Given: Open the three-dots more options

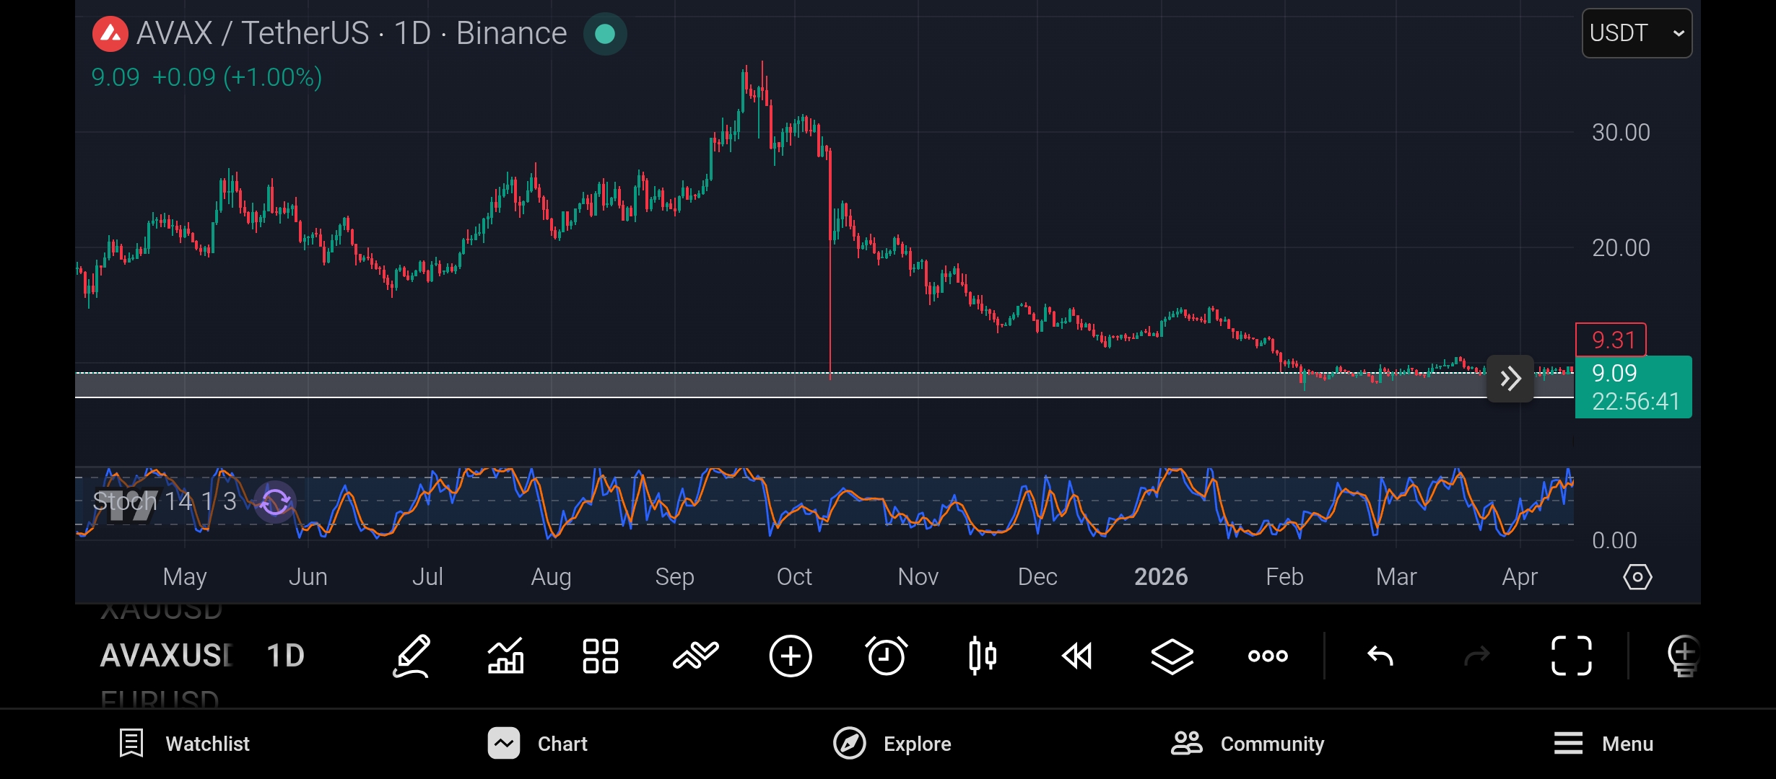Looking at the screenshot, I should pyautogui.click(x=1268, y=656).
